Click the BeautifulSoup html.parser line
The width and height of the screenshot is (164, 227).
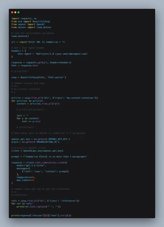tap(39, 77)
